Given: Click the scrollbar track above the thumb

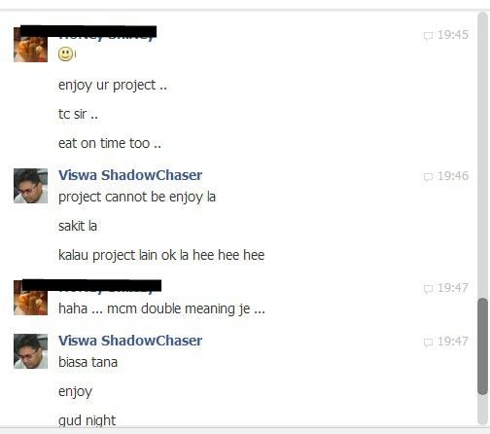Looking at the screenshot, I should click(x=482, y=156).
